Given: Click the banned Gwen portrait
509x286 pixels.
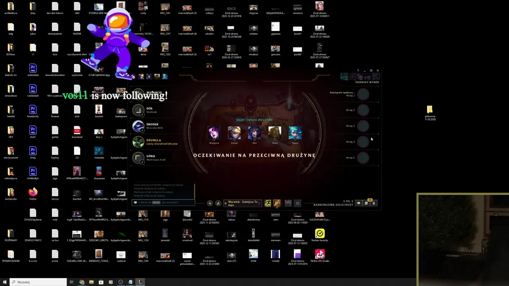Looking at the screenshot, I should pyautogui.click(x=295, y=133).
